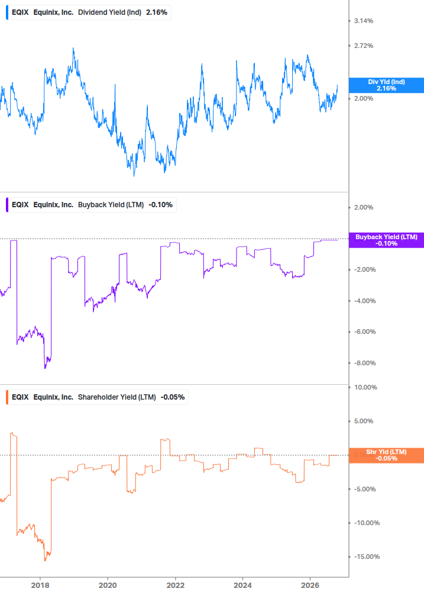Click the 2.72% axis label on the dividend chart
Viewport: 424px width, 595px height.
click(x=364, y=46)
